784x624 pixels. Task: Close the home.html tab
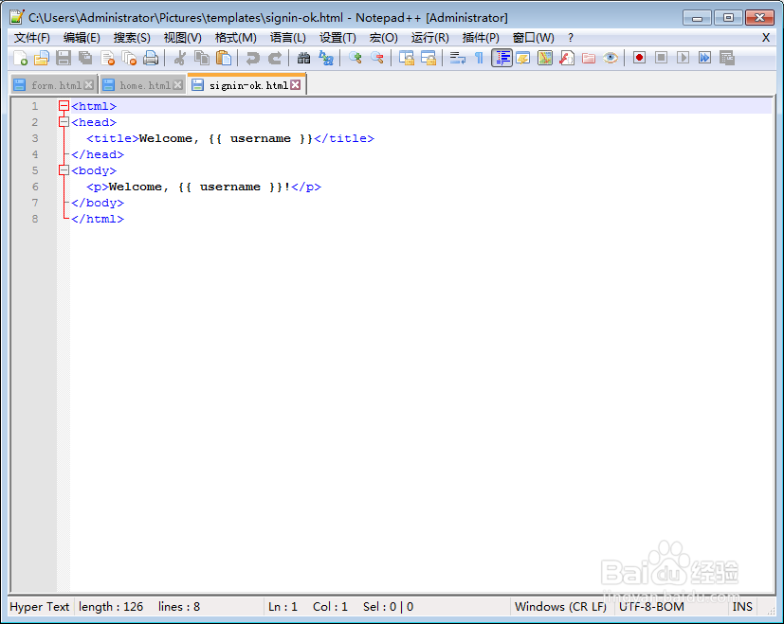pyautogui.click(x=177, y=85)
